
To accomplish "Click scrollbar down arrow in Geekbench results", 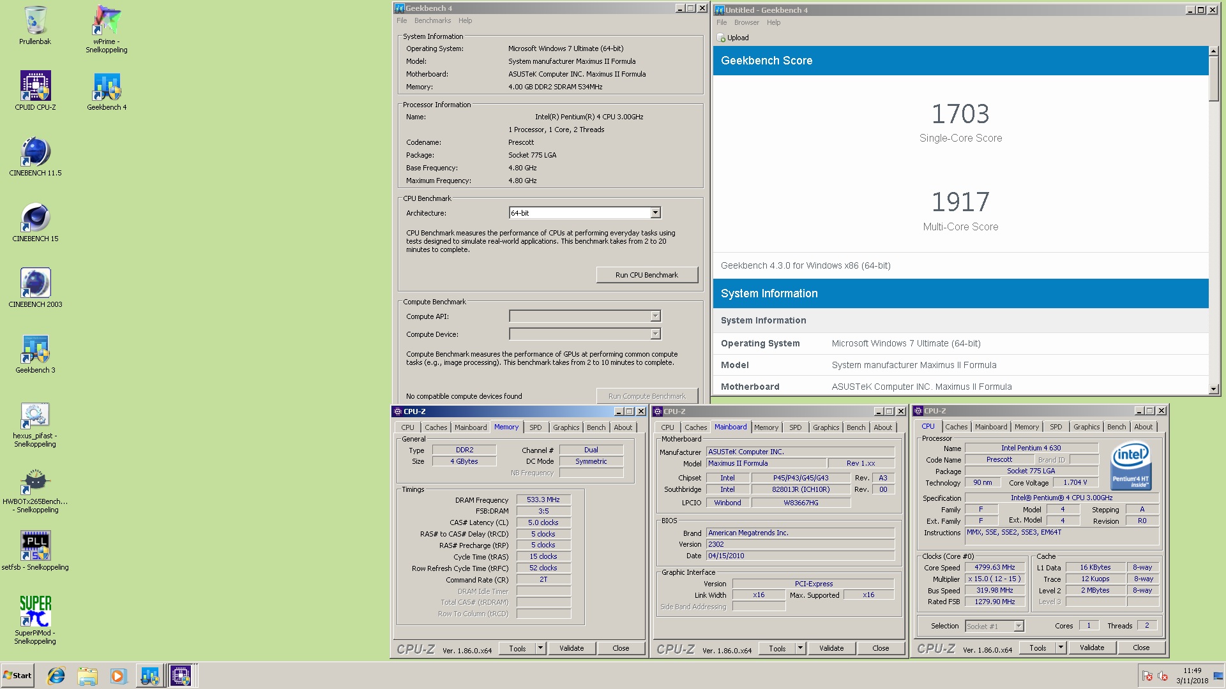I will pyautogui.click(x=1214, y=389).
